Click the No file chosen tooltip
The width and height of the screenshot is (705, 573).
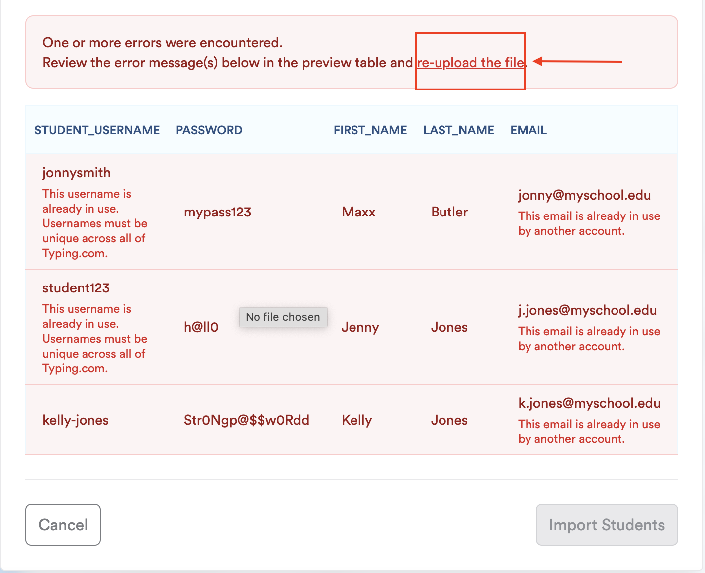283,317
